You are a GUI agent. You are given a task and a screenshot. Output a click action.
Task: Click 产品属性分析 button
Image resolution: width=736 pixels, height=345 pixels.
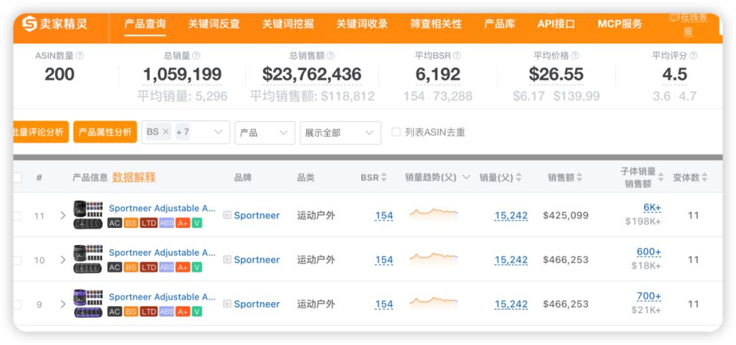(105, 132)
